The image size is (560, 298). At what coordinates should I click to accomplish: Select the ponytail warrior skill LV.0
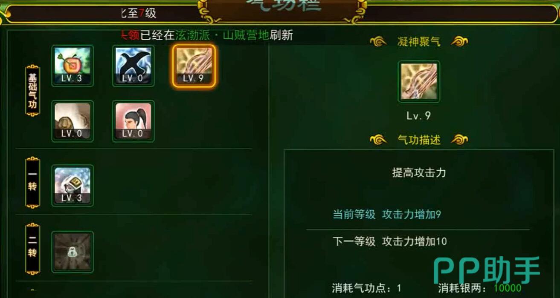pos(133,121)
